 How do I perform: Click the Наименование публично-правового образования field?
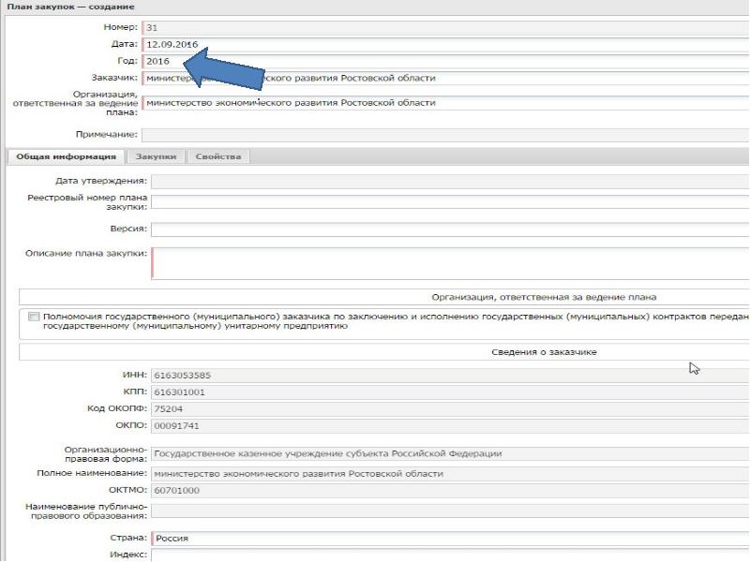pos(451,511)
